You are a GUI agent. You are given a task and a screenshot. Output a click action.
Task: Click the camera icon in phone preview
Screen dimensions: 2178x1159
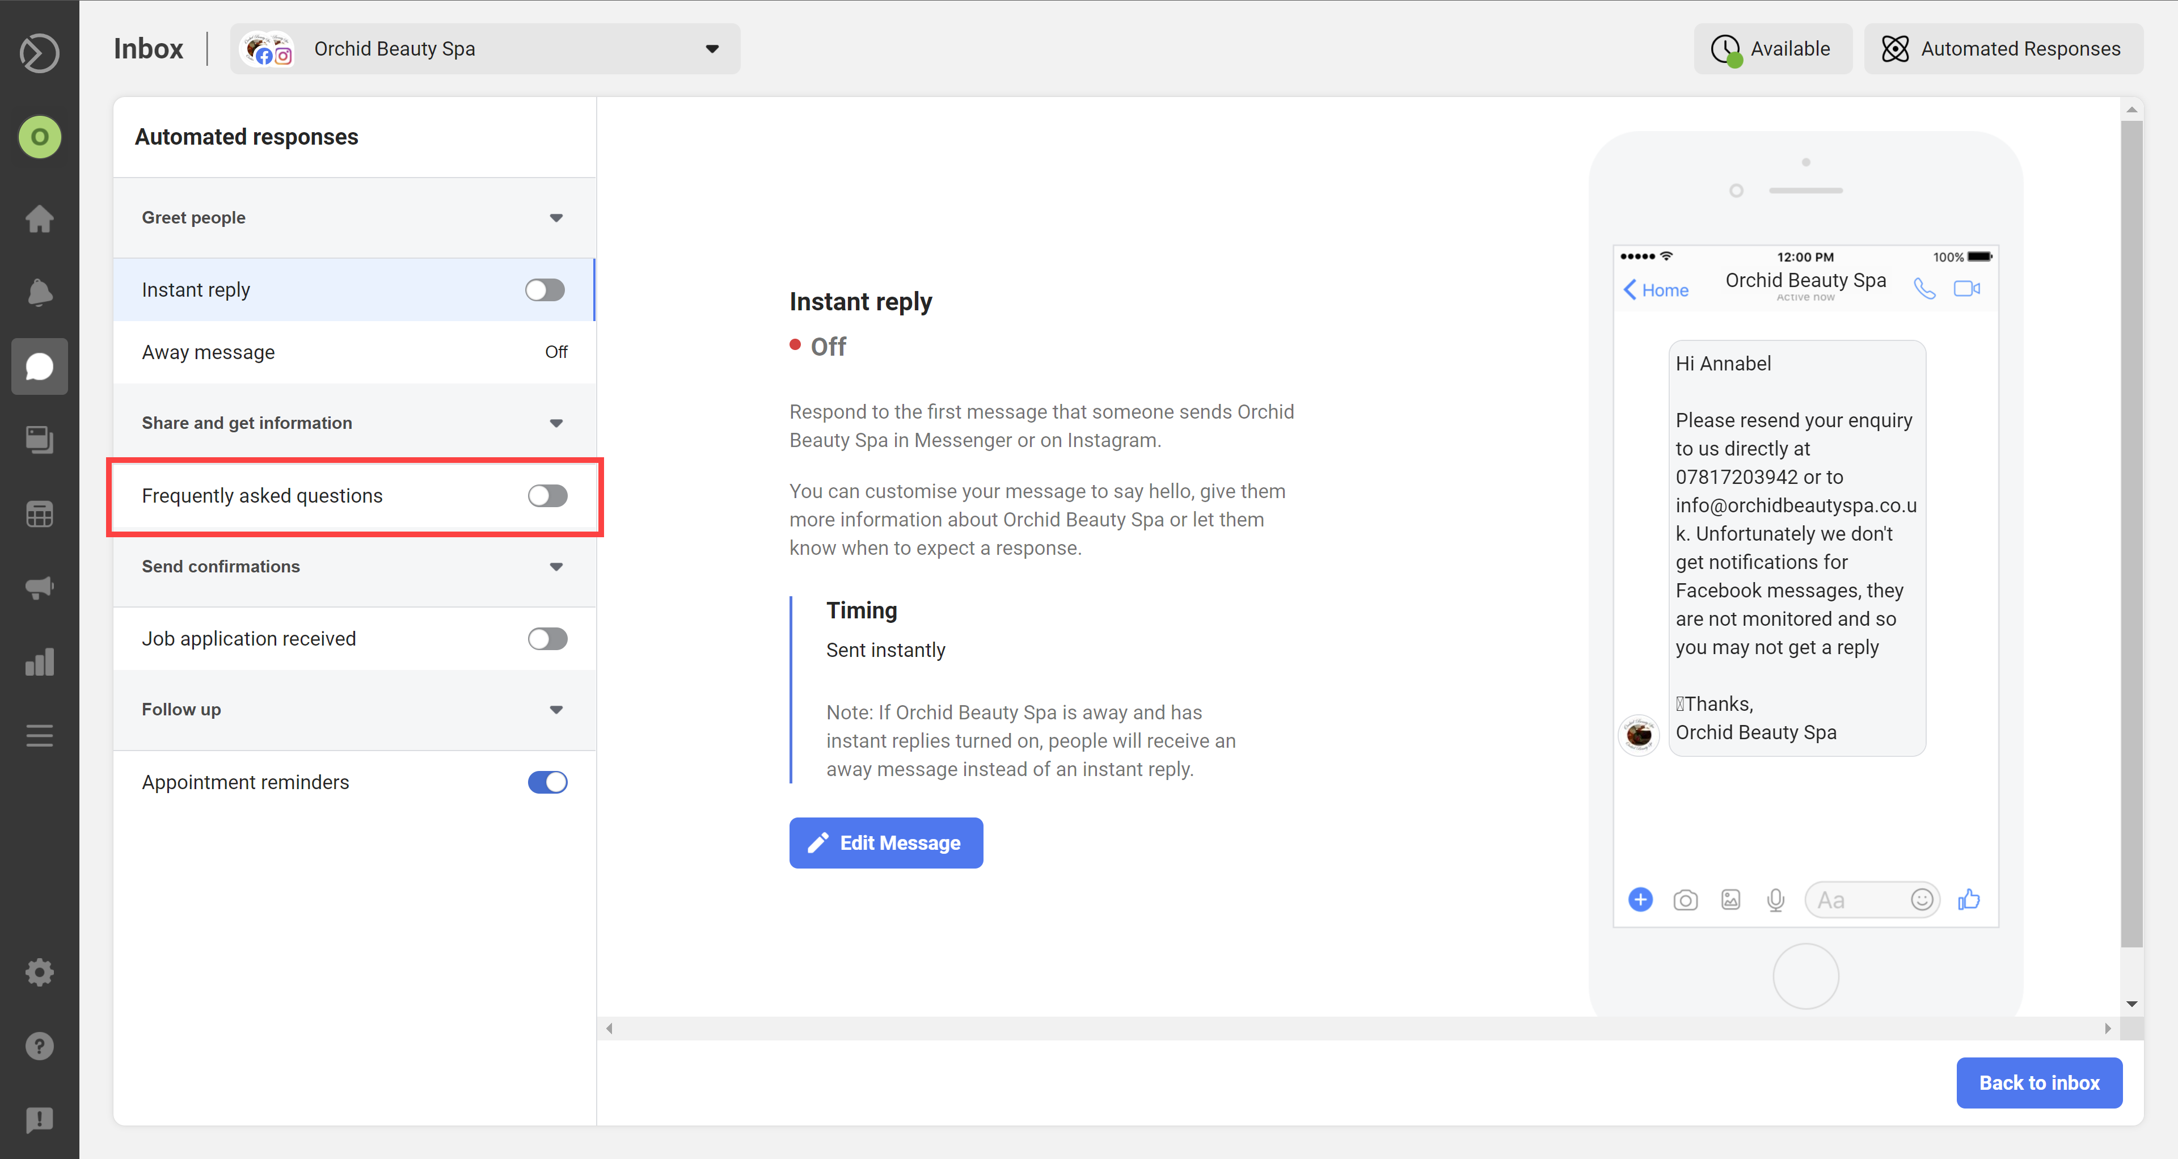pyautogui.click(x=1685, y=900)
